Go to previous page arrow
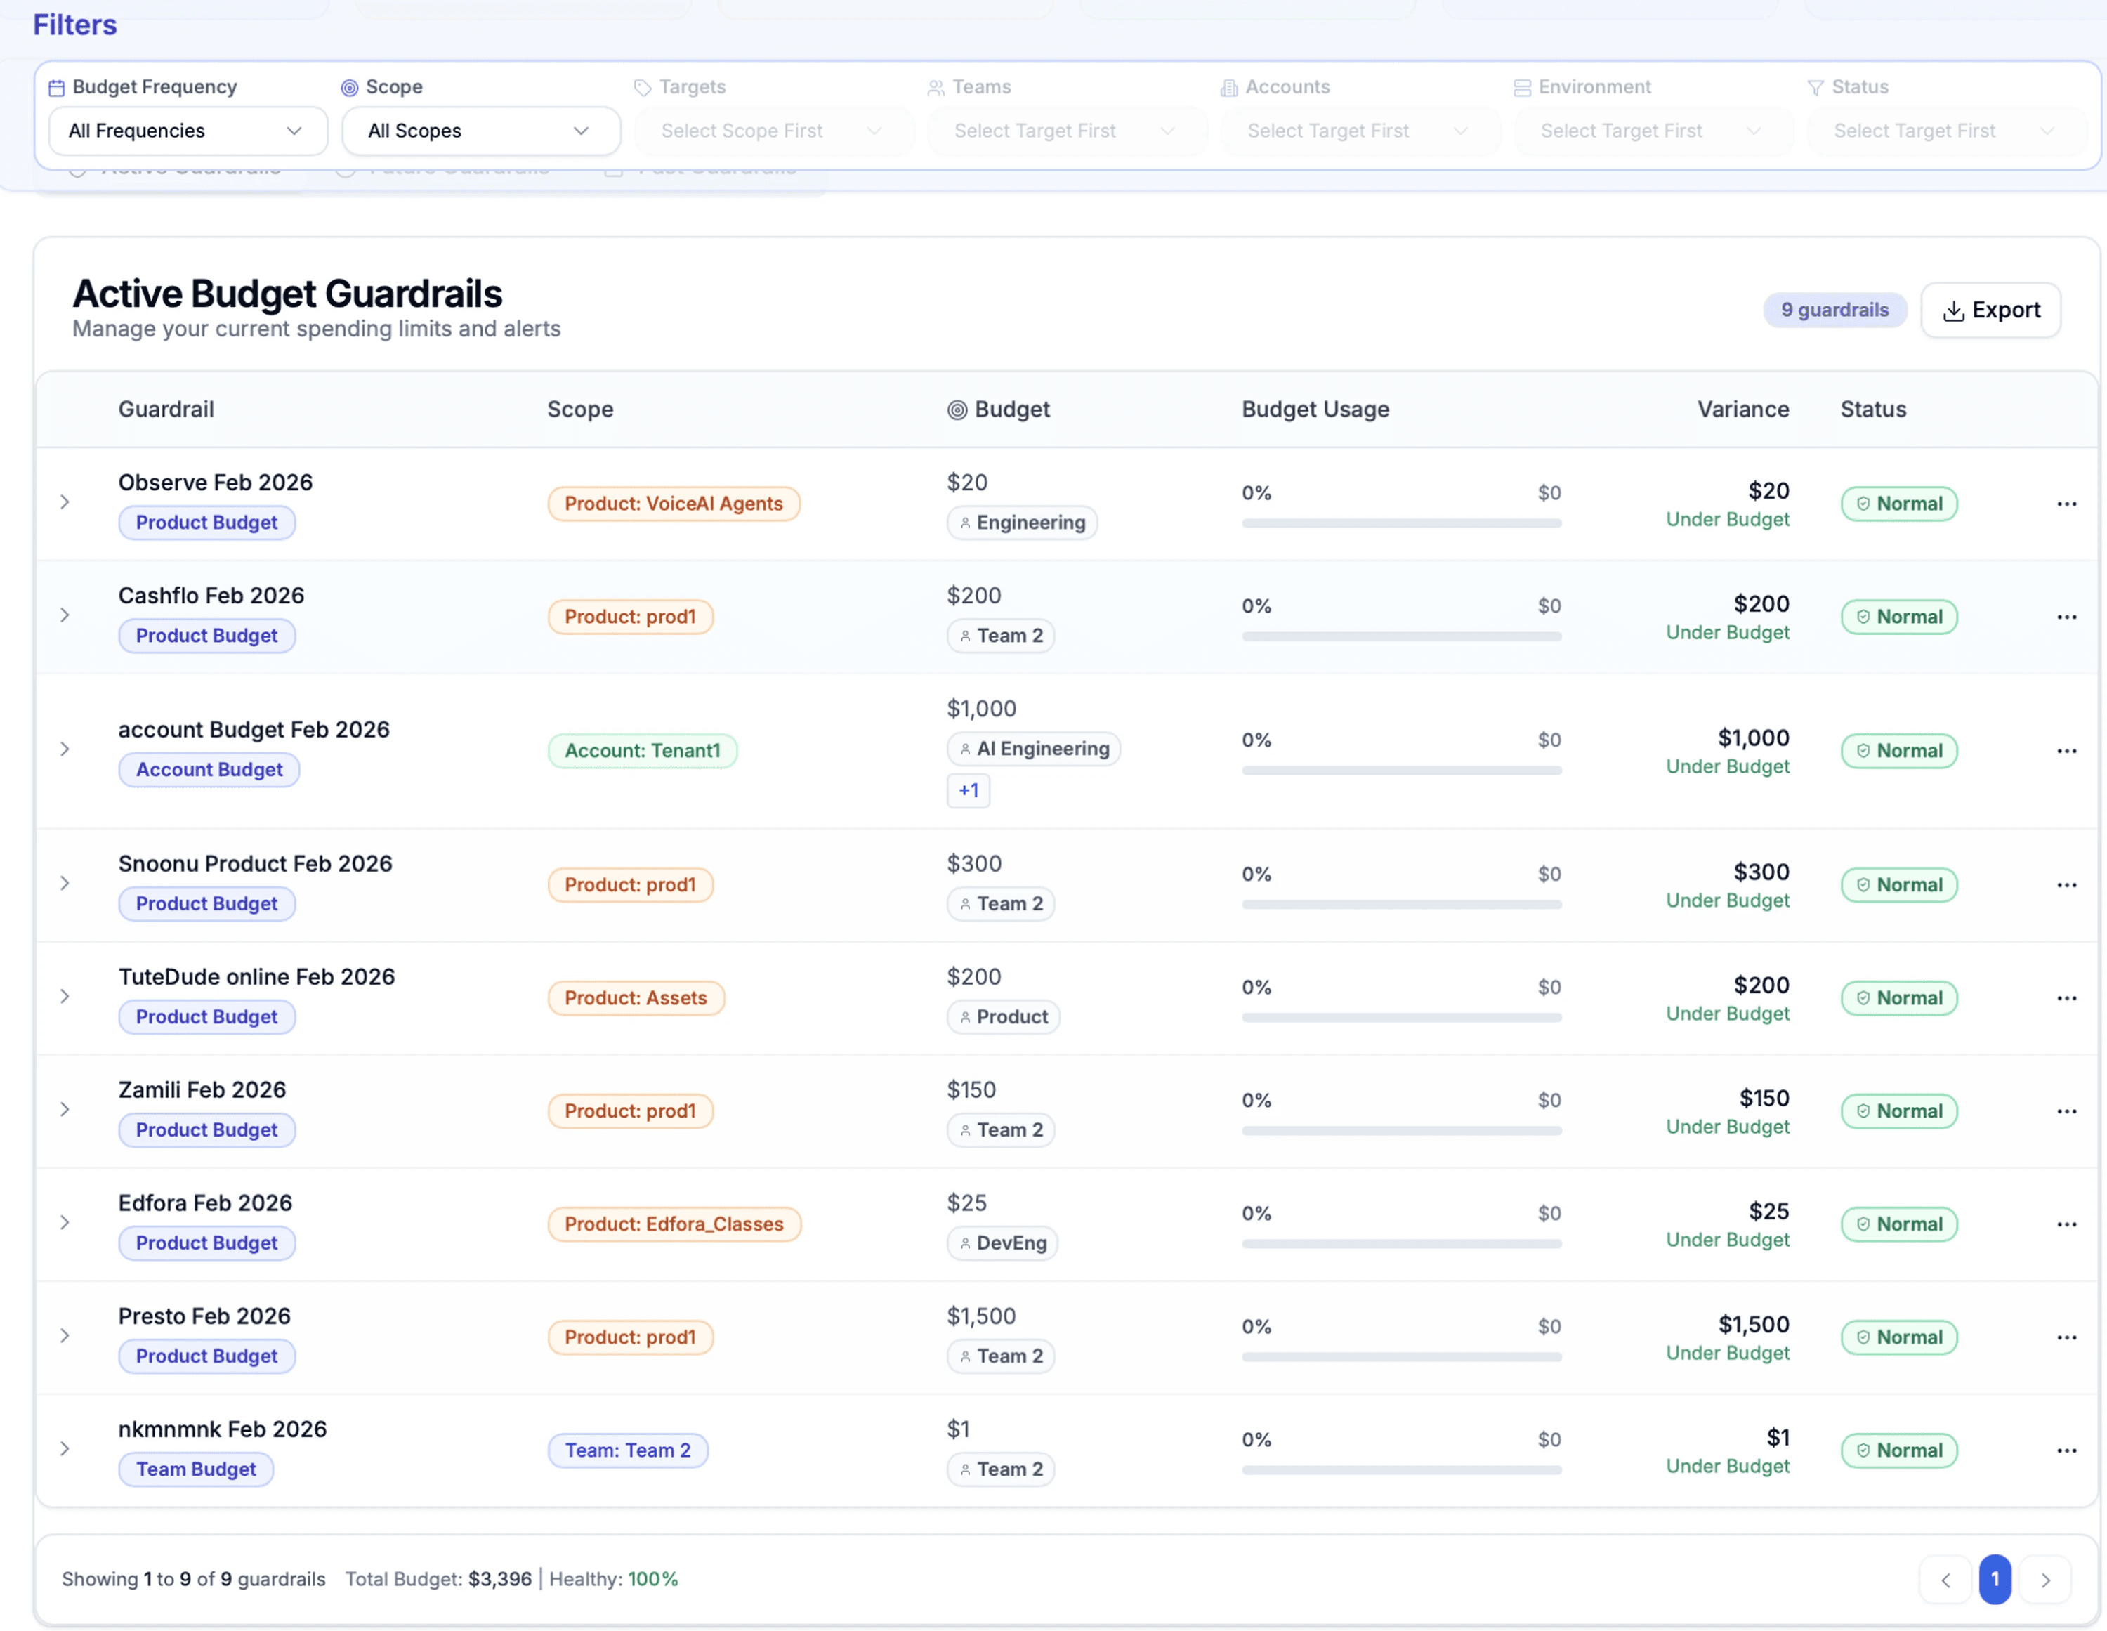The width and height of the screenshot is (2107, 1631). click(x=1945, y=1580)
